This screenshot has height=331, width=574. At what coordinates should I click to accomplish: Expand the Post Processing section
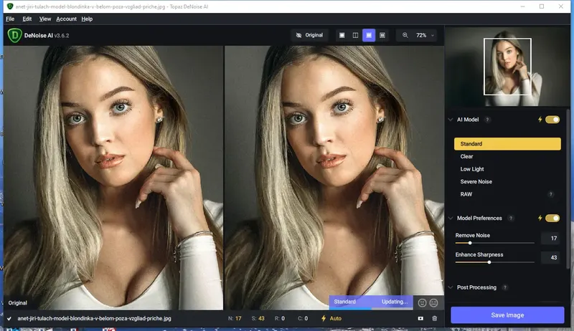451,287
